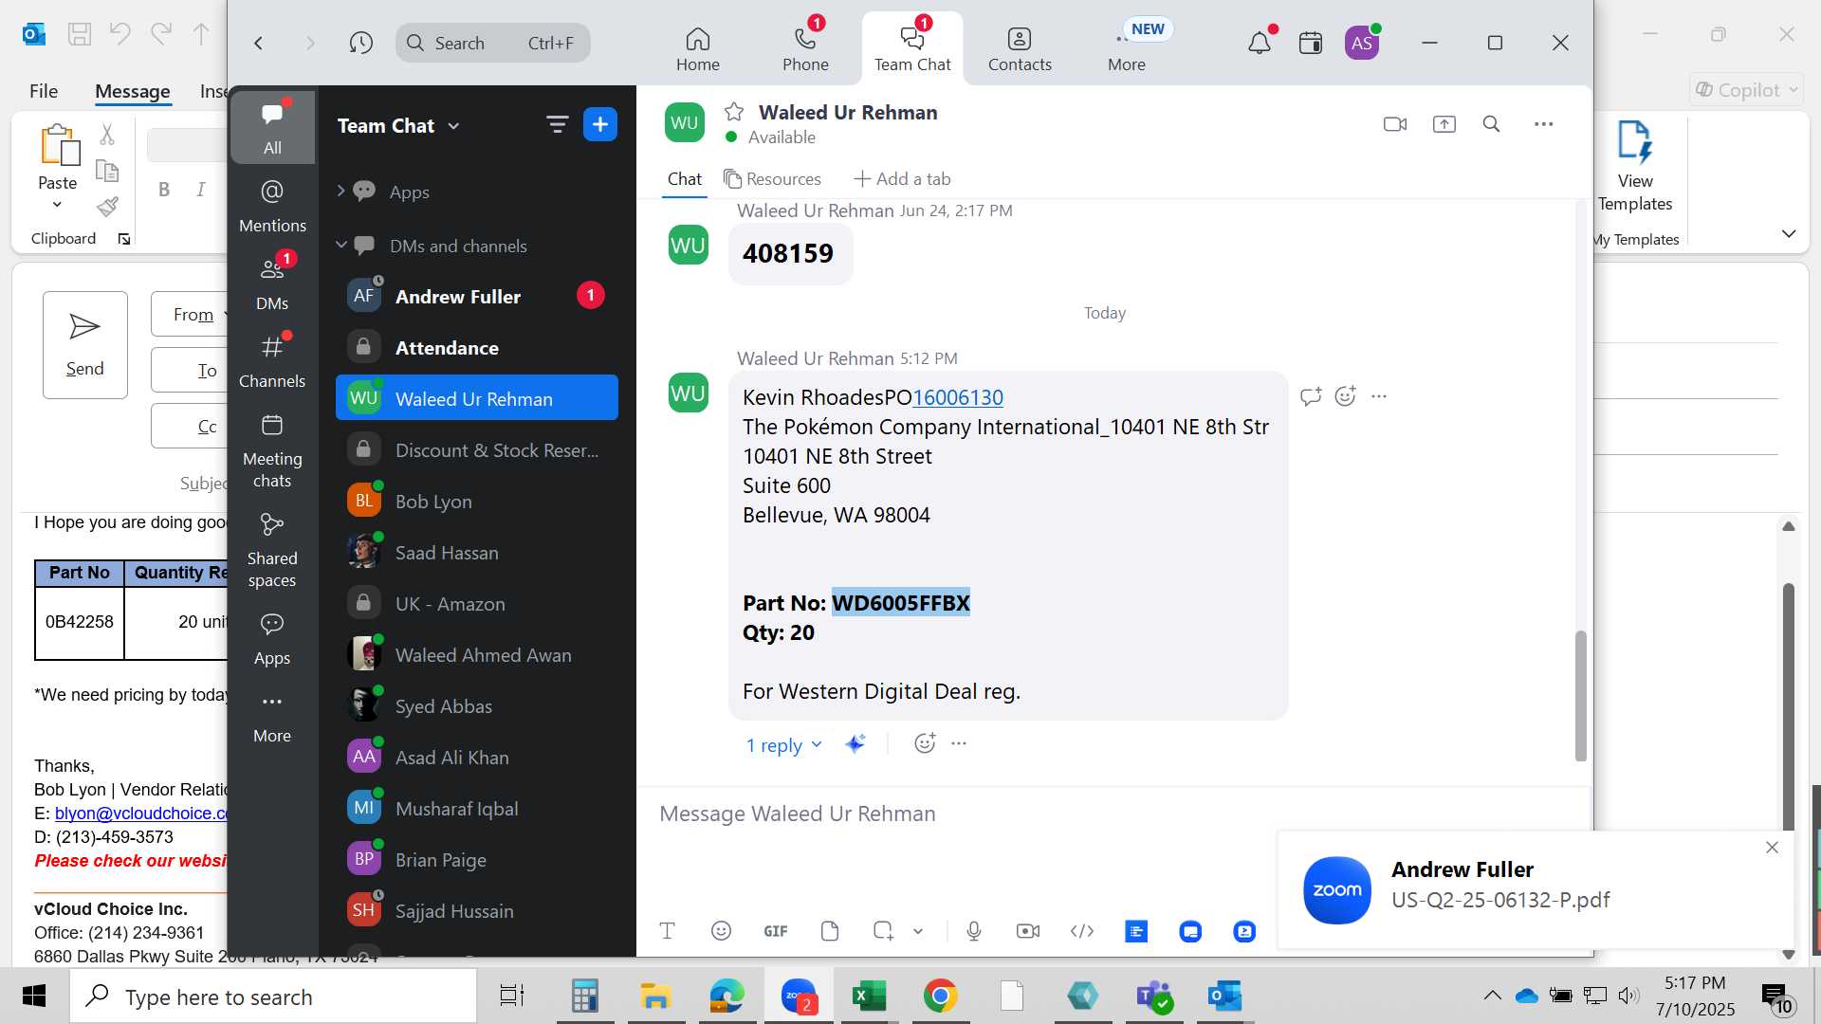The height and width of the screenshot is (1024, 1821).
Task: Open the More tab with NEW badge
Action: tap(1127, 48)
